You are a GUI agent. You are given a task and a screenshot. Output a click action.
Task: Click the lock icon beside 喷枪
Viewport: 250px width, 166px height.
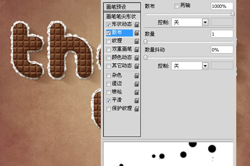137,92
